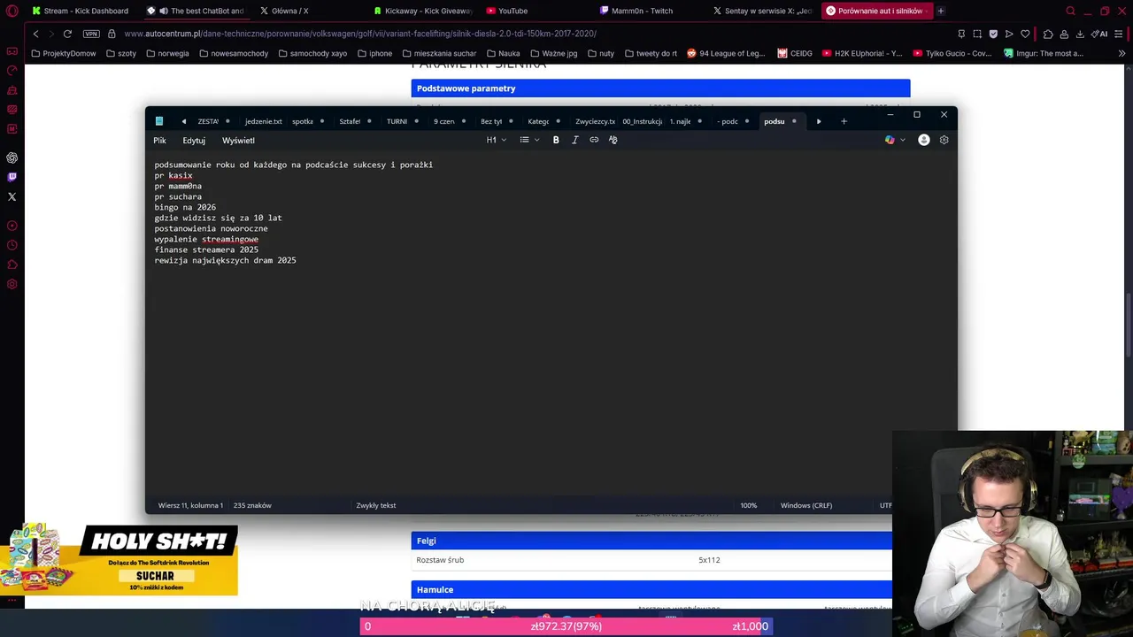Open browser downloads icon

[1080, 34]
